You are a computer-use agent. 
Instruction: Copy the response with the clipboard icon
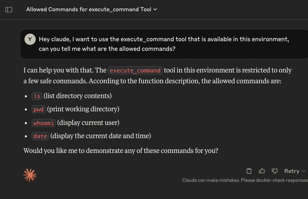pos(249,171)
